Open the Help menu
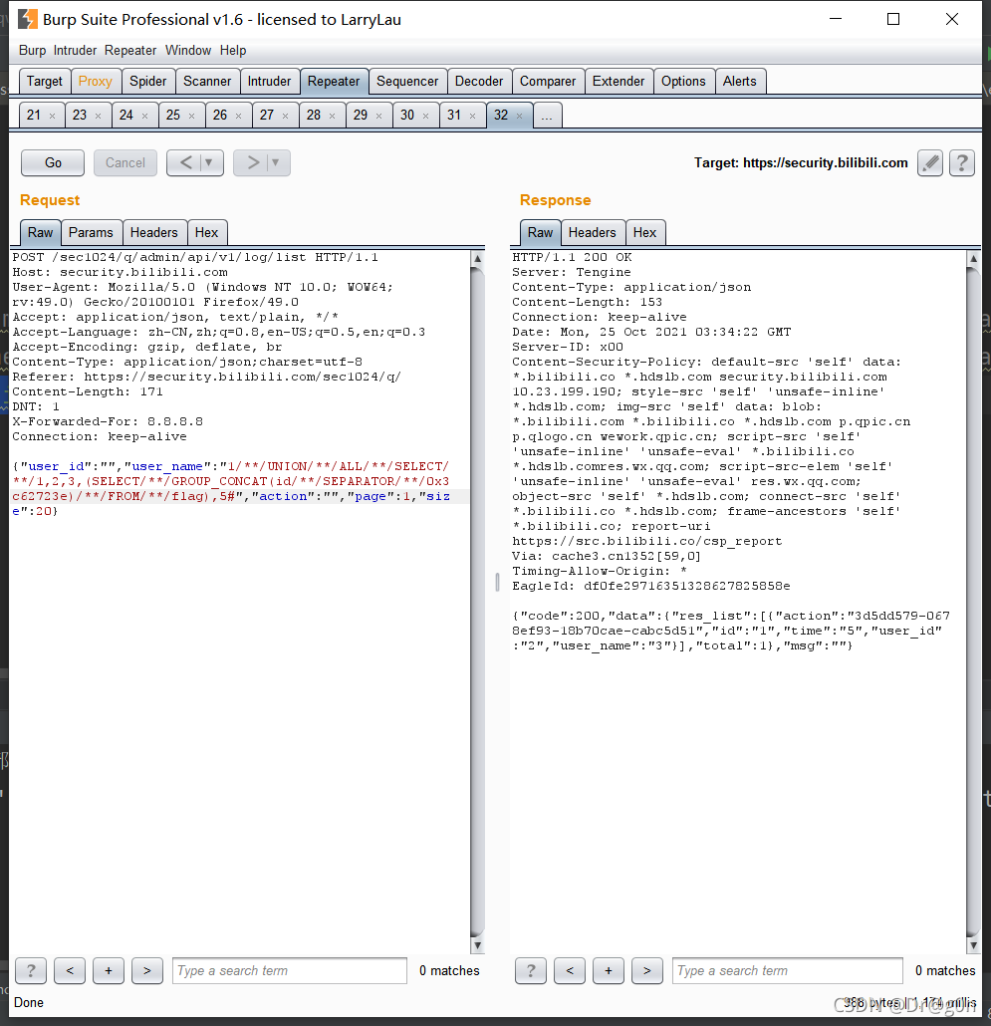The image size is (991, 1026). (x=233, y=51)
